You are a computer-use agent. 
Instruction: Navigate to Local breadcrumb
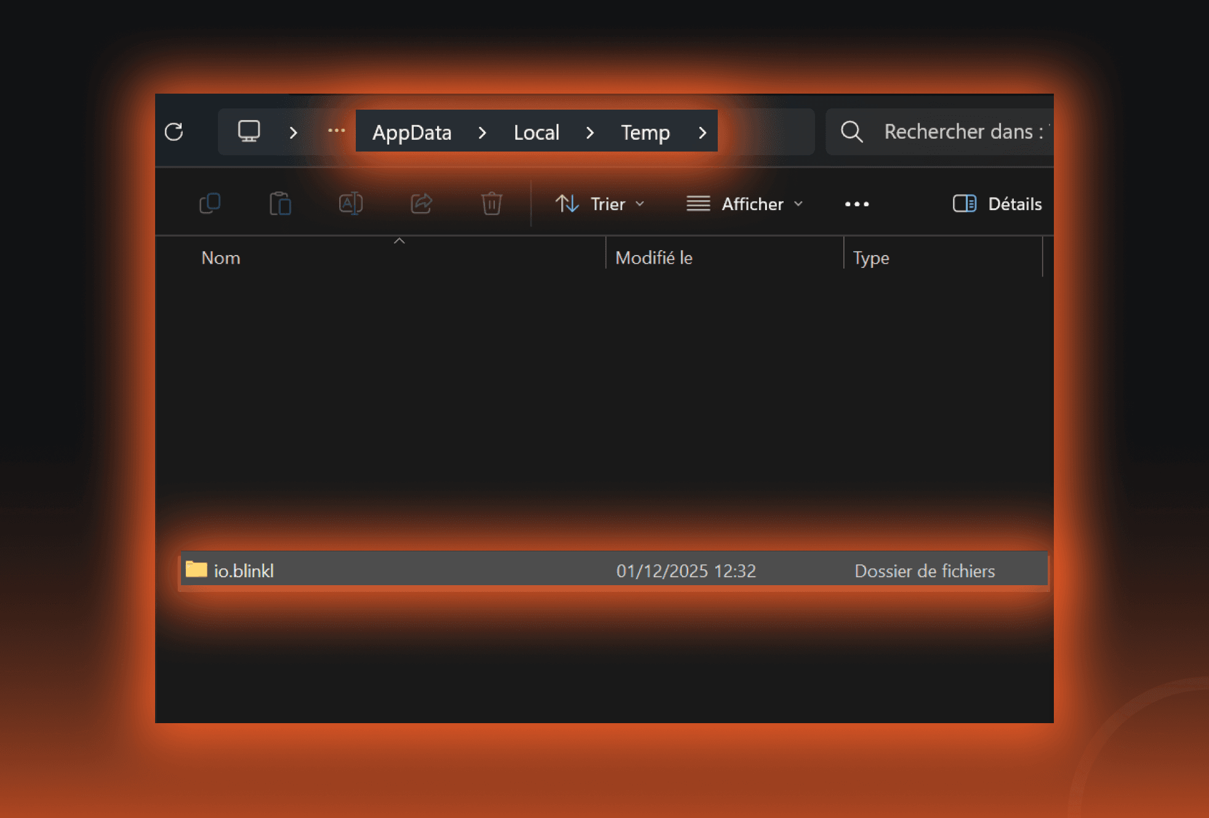pos(536,132)
